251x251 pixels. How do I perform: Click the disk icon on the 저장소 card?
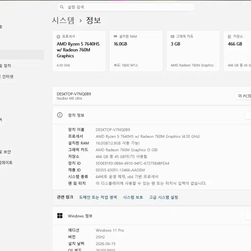(229, 37)
